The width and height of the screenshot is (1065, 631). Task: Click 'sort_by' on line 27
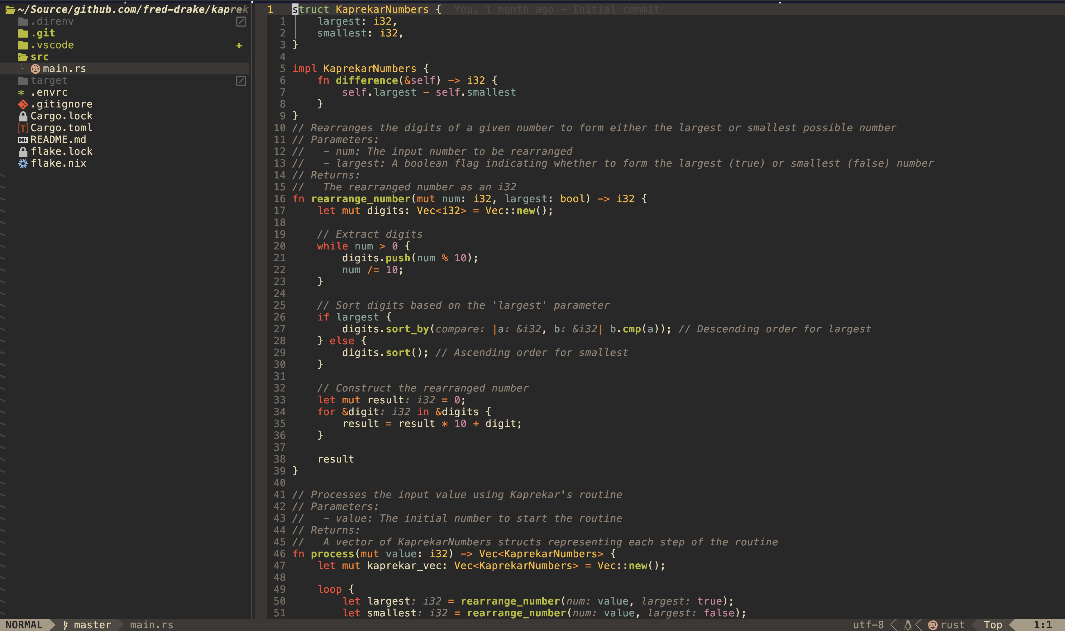407,329
